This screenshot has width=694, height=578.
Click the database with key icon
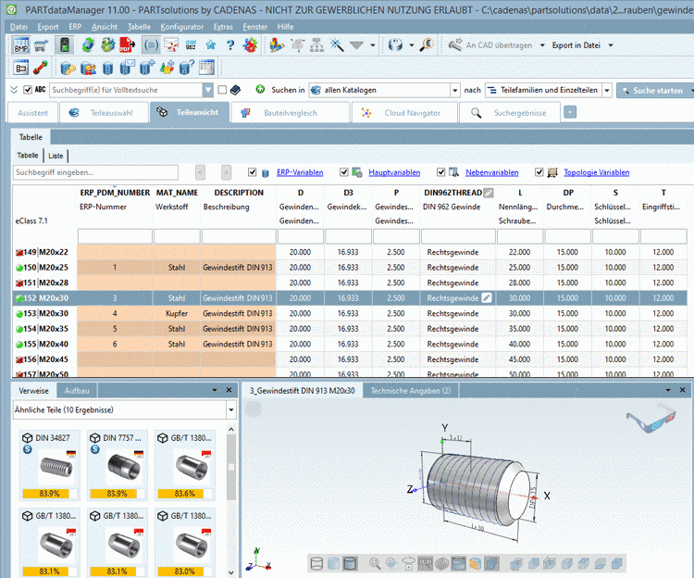68,68
